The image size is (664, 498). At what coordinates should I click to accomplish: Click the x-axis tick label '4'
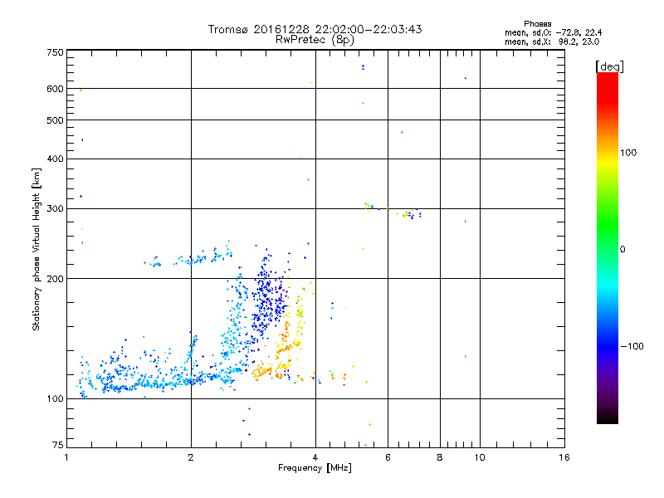[315, 457]
